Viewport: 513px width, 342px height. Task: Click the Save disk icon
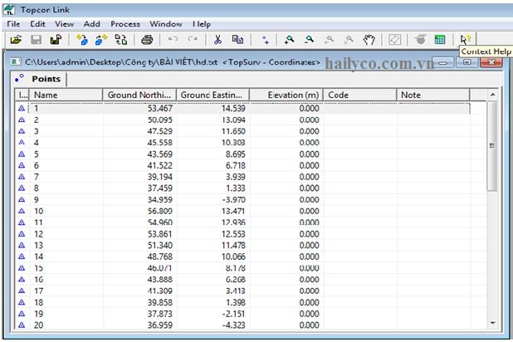36,40
